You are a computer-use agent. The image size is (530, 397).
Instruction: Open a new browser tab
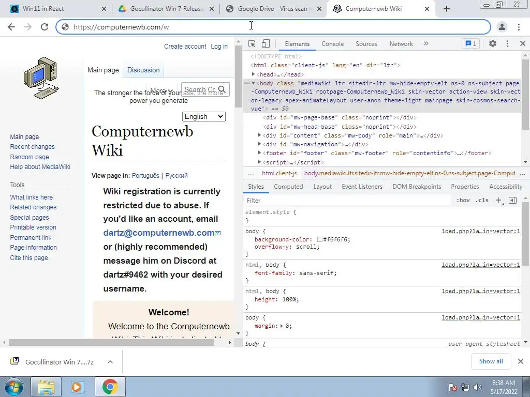coord(447,9)
